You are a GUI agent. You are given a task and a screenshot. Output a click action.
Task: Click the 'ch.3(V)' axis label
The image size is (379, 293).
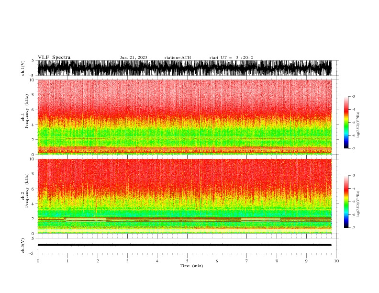pyautogui.click(x=23, y=246)
